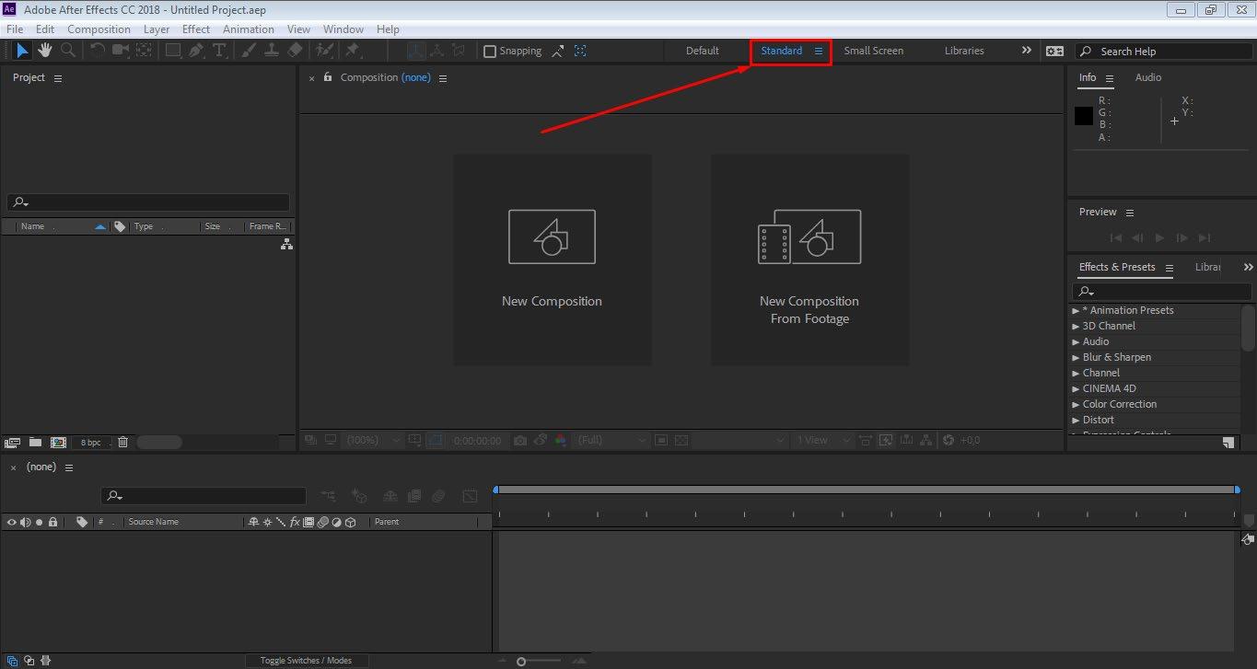Select the Eraser tool
The image size is (1257, 669).
295,51
